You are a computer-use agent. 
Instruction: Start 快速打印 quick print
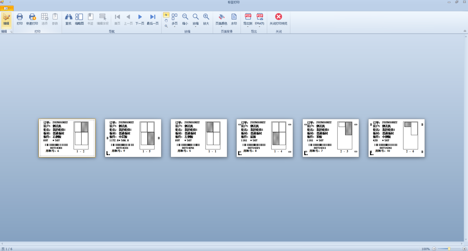32,19
